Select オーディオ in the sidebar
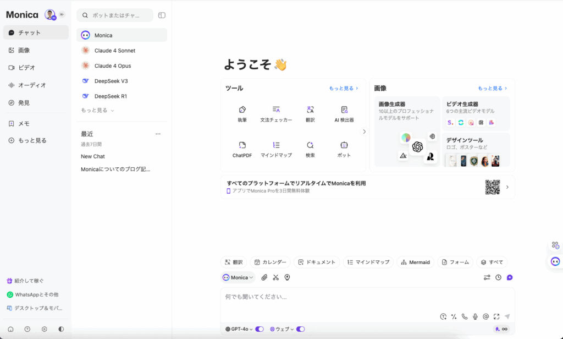Screen dimensions: 563x339 36,85
